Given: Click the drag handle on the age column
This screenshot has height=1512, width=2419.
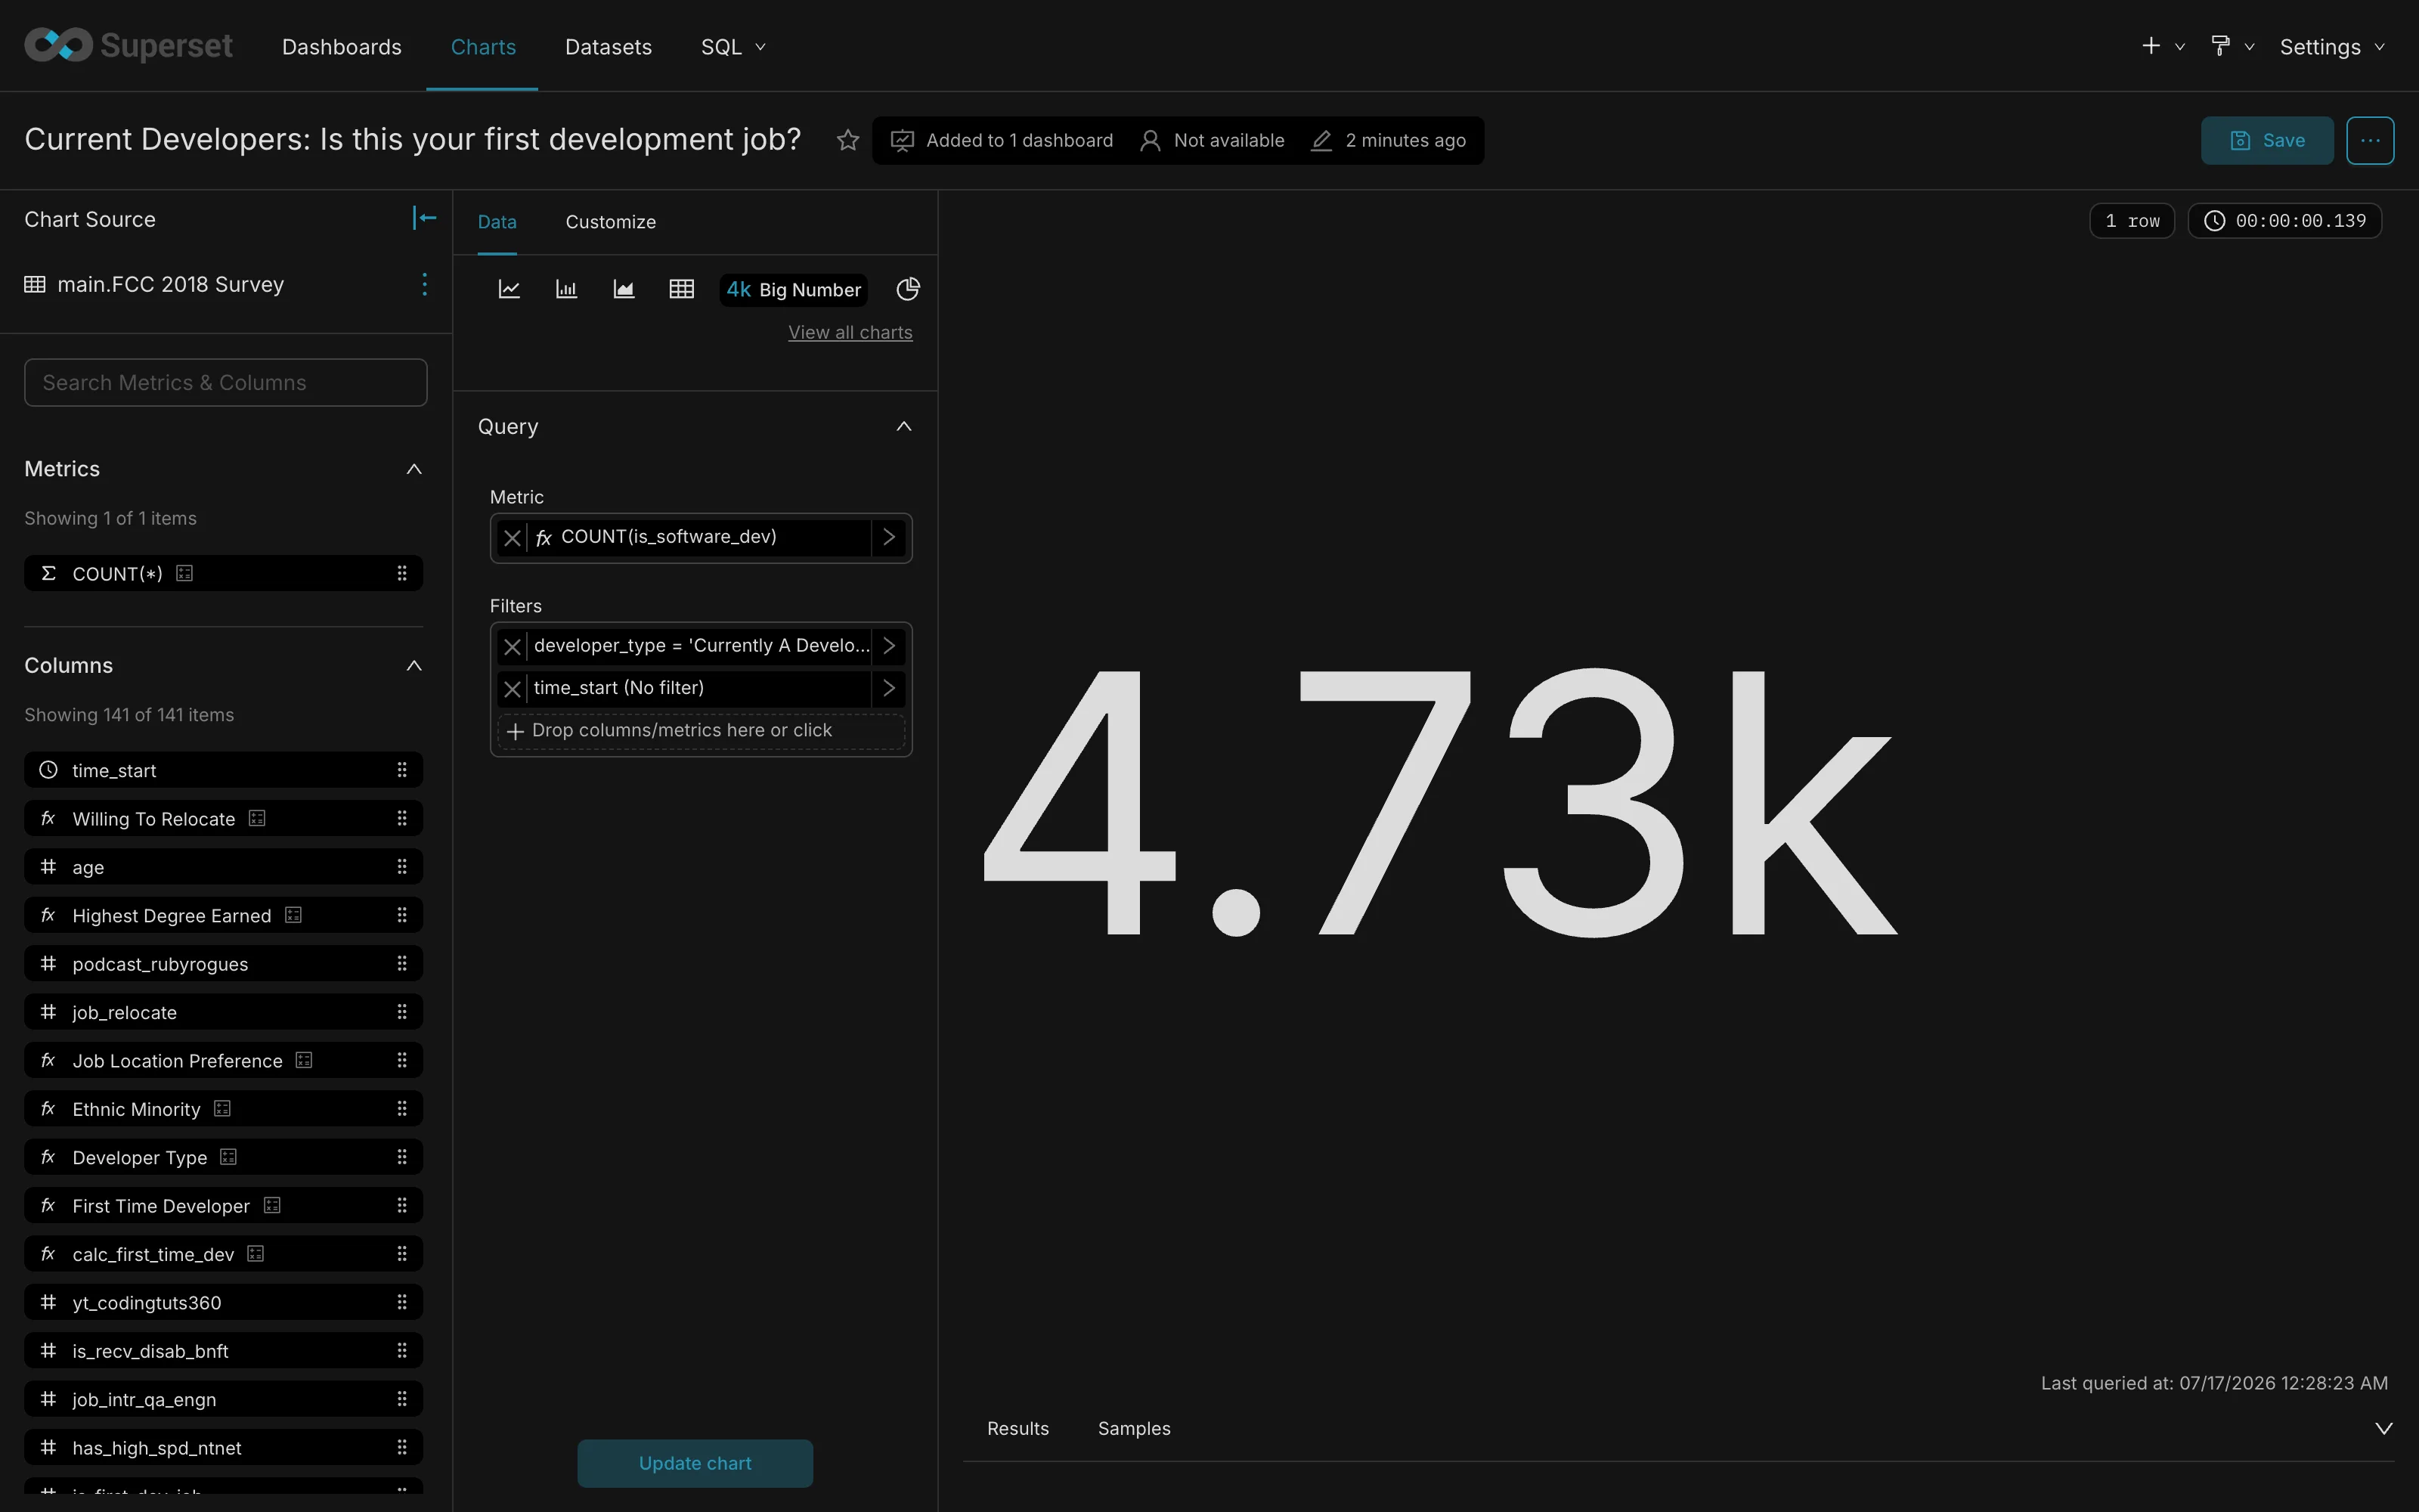Looking at the screenshot, I should (402, 867).
